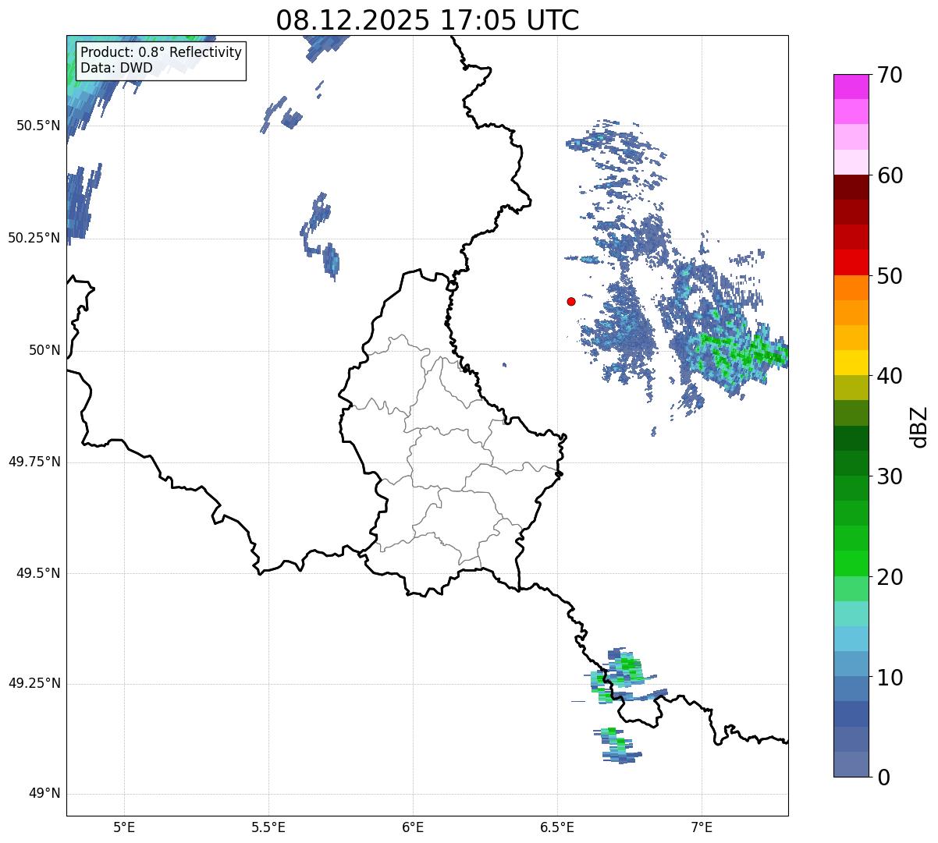The image size is (938, 843).
Task: Click the title 08.12.2025 17:05 UTC
Action: click(x=428, y=20)
